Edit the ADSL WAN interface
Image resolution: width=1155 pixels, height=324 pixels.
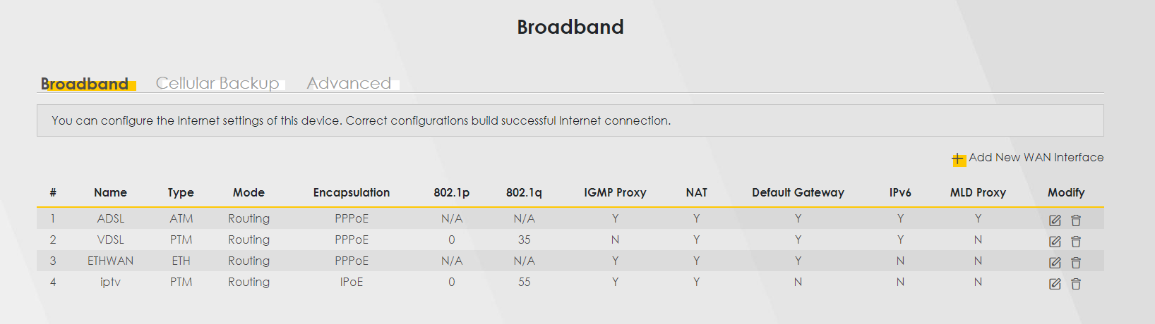tap(1055, 220)
